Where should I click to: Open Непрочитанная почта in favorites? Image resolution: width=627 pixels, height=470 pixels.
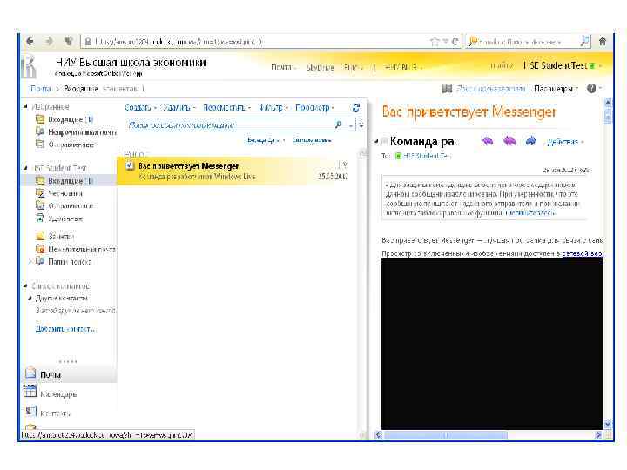pos(77,132)
